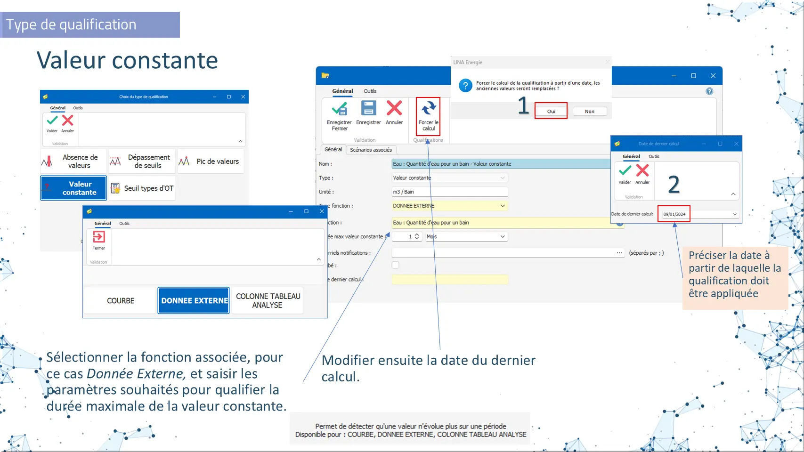Click the Enregistrer floppy disk icon

368,108
